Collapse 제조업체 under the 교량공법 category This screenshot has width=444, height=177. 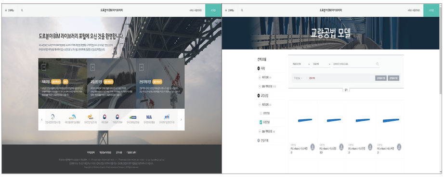pyautogui.click(x=260, y=105)
